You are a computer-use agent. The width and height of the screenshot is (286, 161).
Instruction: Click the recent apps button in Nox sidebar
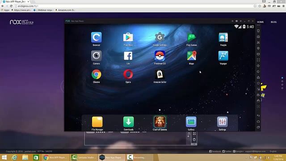click(x=258, y=127)
